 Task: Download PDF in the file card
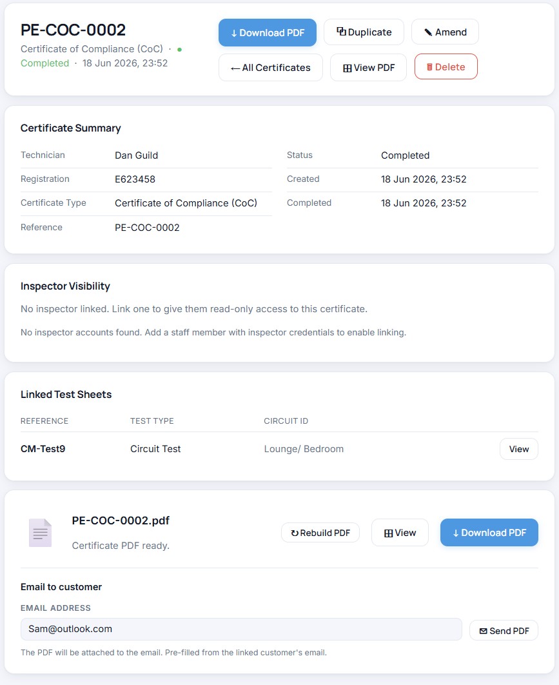point(489,533)
